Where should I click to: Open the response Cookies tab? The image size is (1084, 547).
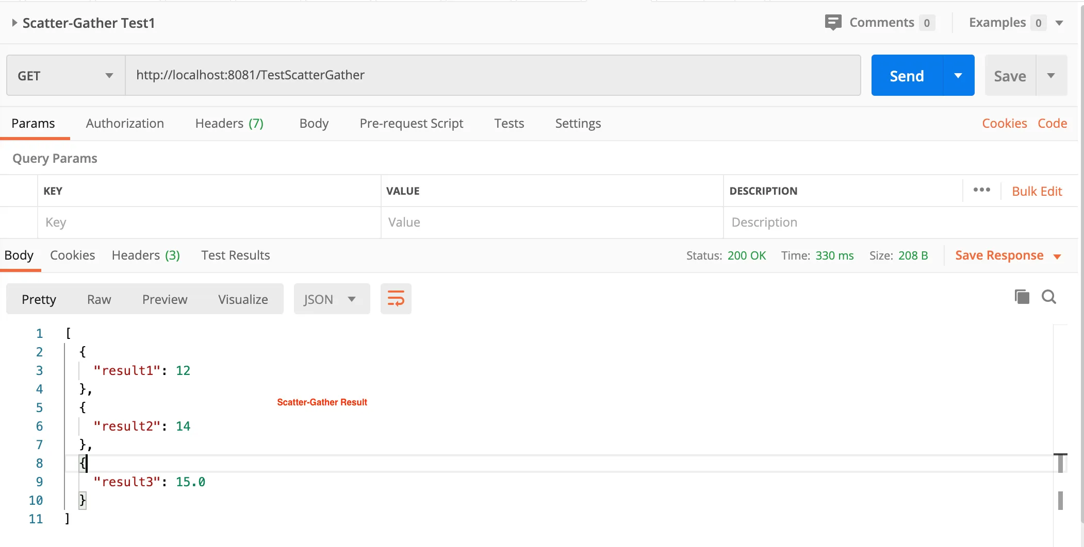(72, 255)
